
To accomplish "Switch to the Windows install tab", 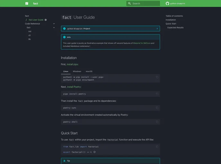I will [77, 71].
